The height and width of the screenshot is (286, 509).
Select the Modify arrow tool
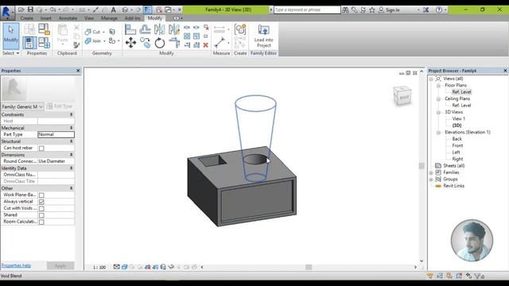tap(10, 36)
